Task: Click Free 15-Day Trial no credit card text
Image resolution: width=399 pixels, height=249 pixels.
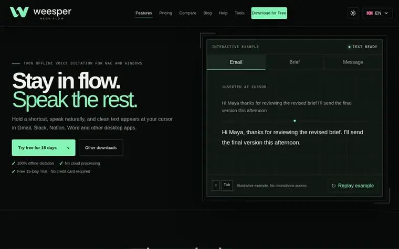Action: coord(51,171)
